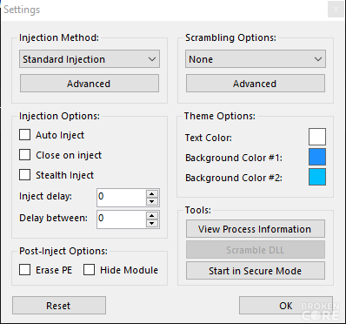The height and width of the screenshot is (324, 346).
Task: Check the Erase PE option
Action: pyautogui.click(x=24, y=270)
